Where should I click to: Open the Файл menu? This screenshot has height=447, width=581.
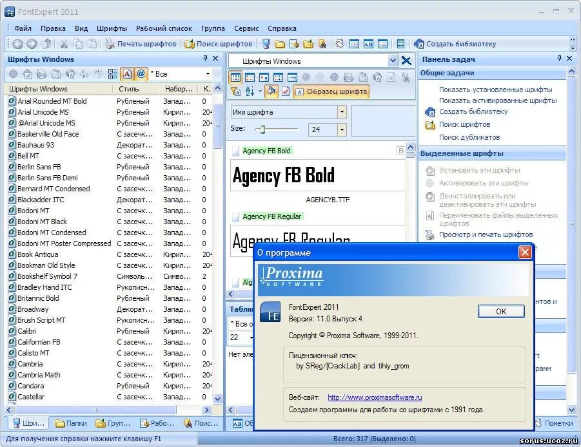pos(23,28)
